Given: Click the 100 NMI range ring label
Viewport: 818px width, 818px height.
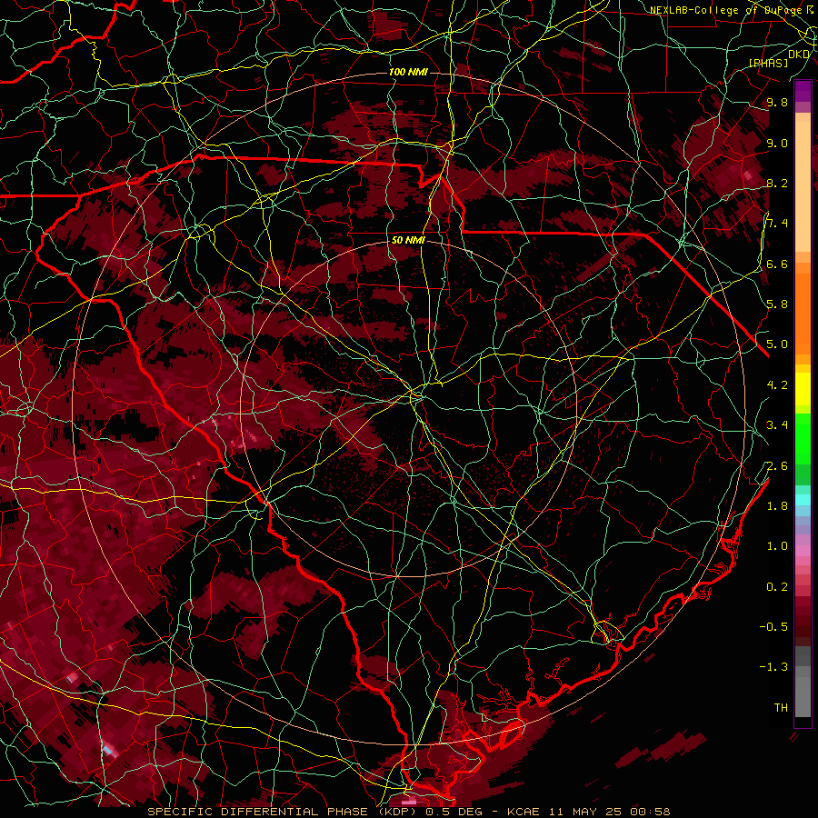Looking at the screenshot, I should tap(408, 72).
